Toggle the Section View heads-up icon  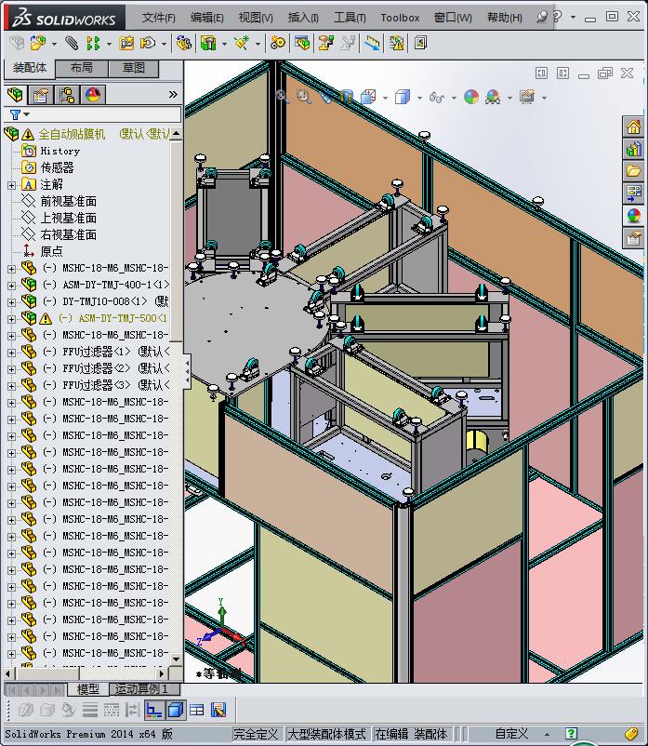point(346,97)
